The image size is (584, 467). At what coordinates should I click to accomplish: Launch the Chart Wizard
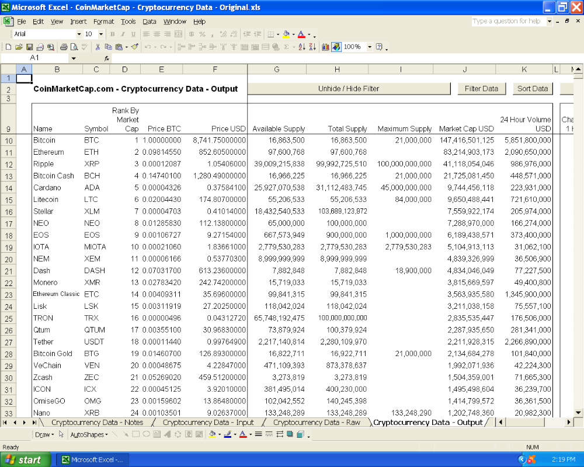325,47
